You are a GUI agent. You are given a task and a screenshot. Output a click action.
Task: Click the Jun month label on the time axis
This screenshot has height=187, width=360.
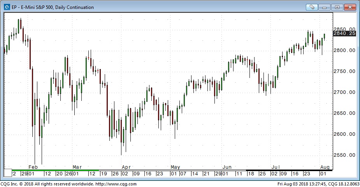pyautogui.click(x=227, y=167)
